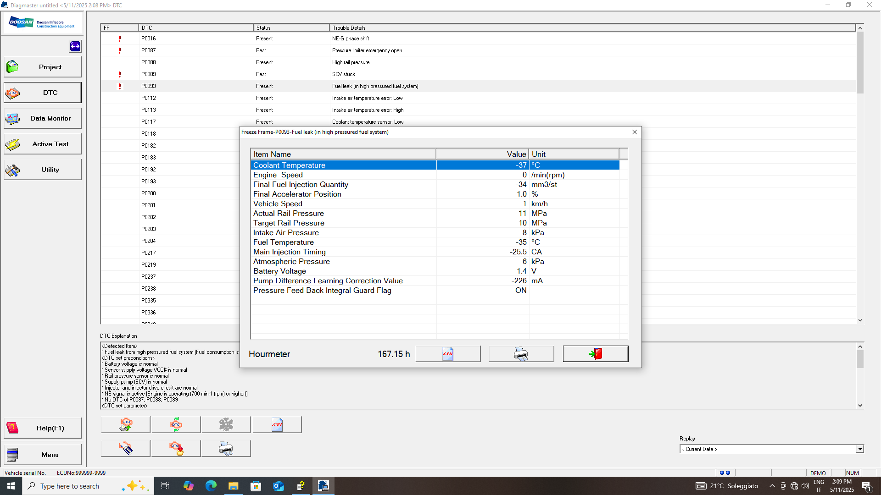Screen dimensions: 881x495
Task: Open the Utility section
Action: click(43, 170)
